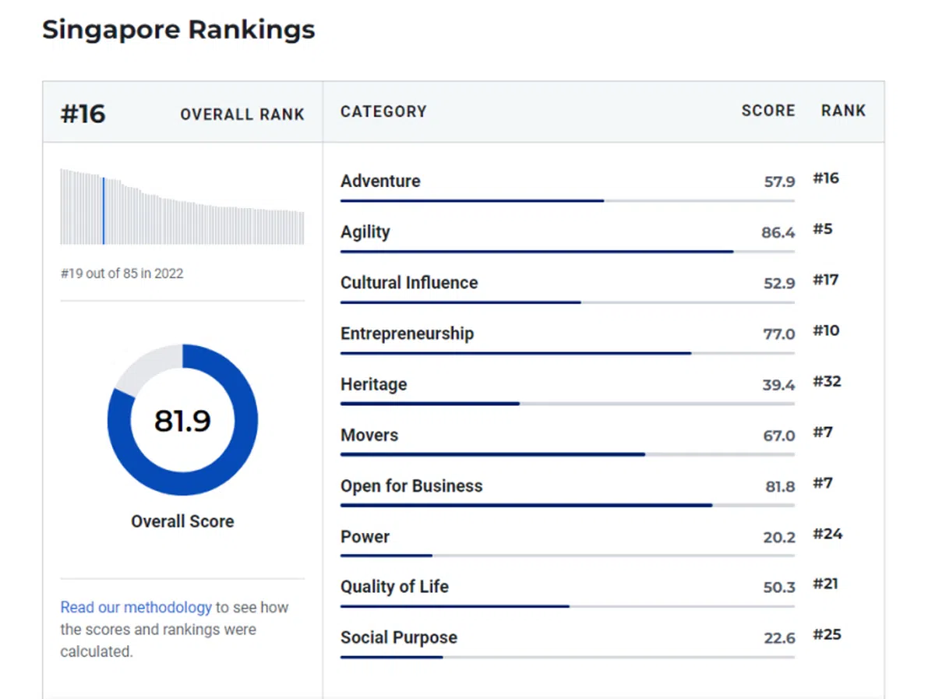Viewport: 935px width, 699px height.
Task: Click the SCORE column header
Action: click(x=767, y=111)
